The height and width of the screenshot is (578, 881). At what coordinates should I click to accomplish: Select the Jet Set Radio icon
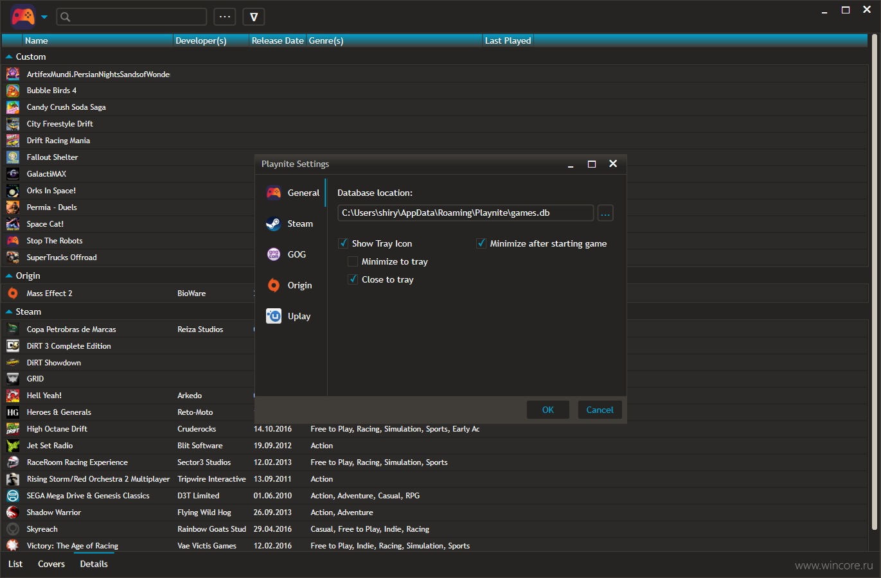coord(13,446)
